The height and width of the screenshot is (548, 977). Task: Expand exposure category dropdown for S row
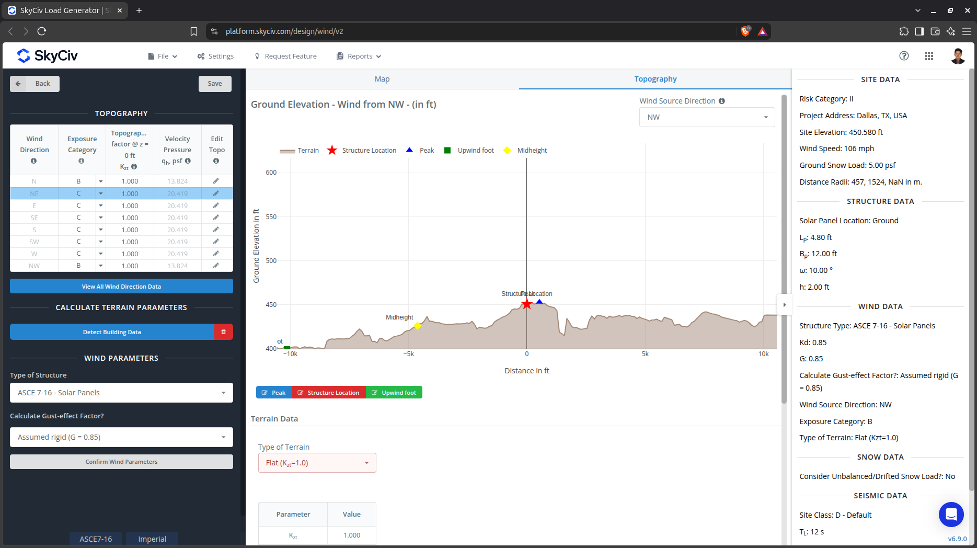[100, 230]
